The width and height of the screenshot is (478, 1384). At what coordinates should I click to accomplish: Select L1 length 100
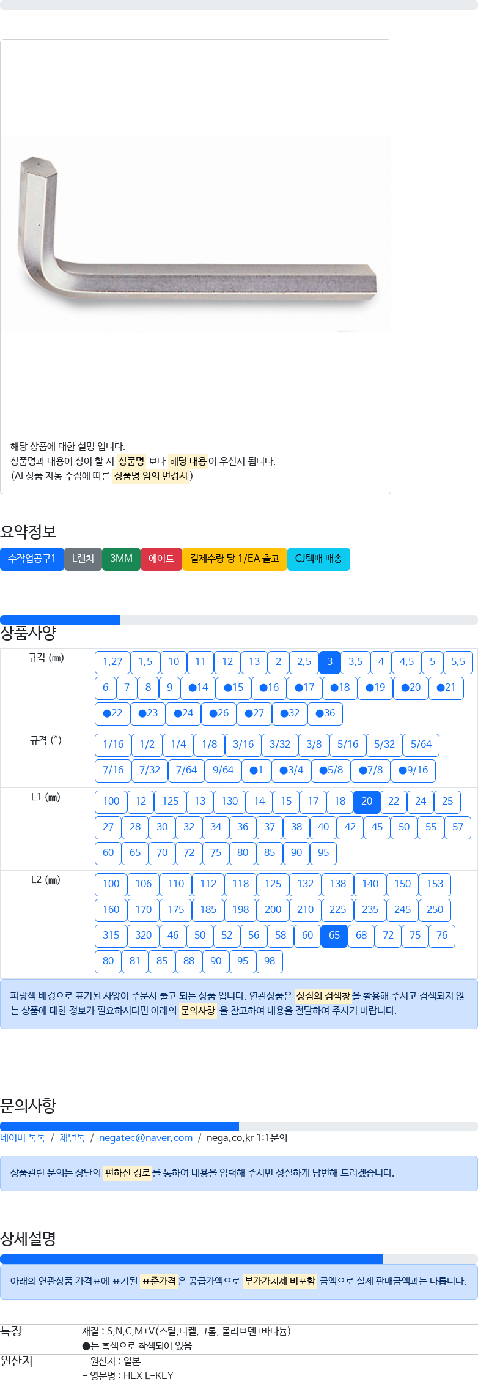(x=111, y=802)
